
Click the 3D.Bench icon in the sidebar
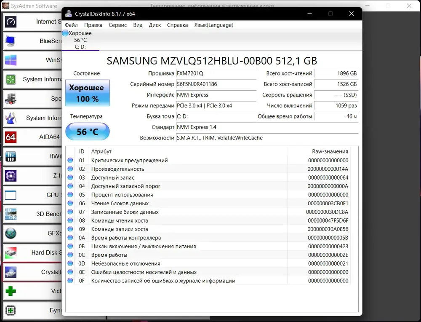(x=11, y=214)
